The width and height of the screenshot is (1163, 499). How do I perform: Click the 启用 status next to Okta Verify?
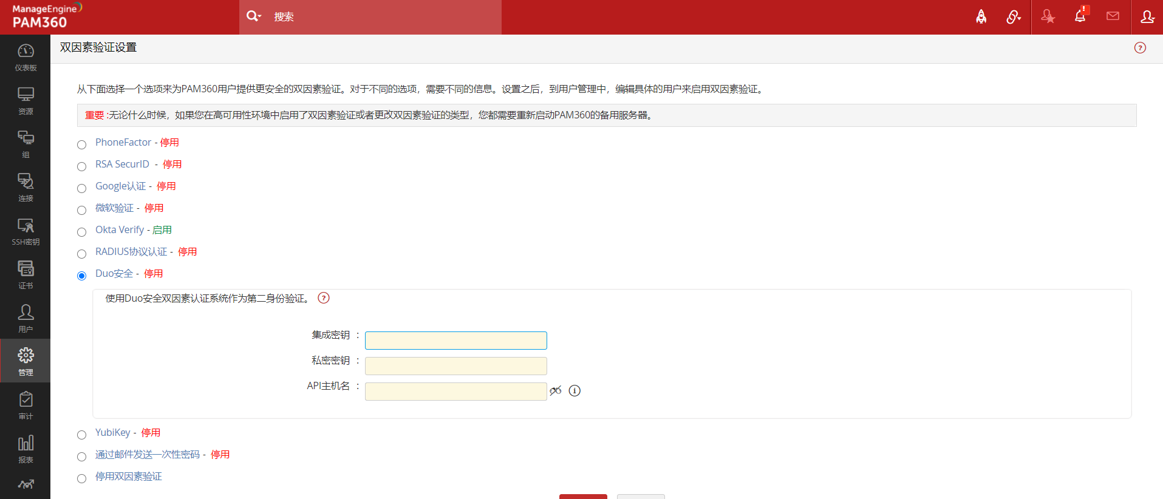click(x=162, y=230)
